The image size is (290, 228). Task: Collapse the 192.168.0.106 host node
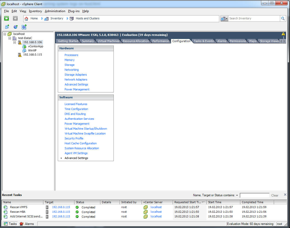[15, 42]
